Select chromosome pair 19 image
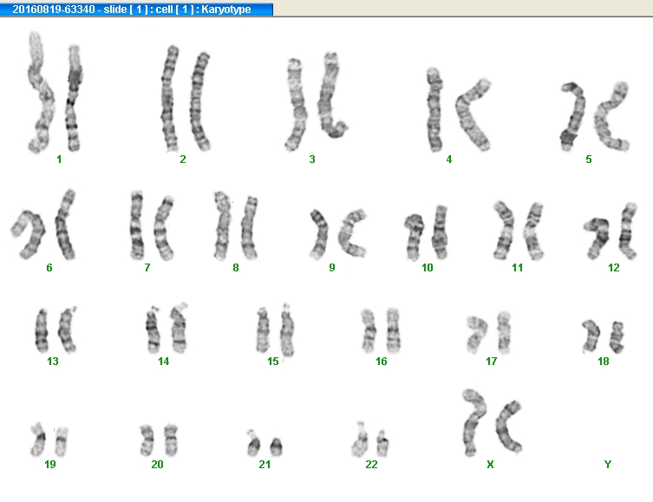This screenshot has width=653, height=502. click(49, 440)
